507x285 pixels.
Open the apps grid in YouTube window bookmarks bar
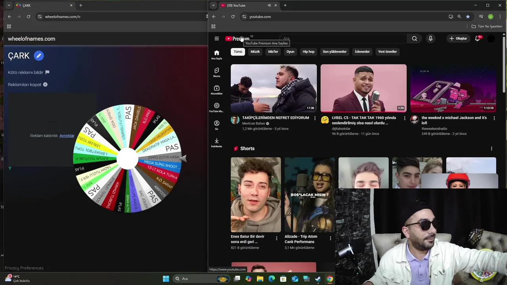pyautogui.click(x=213, y=27)
